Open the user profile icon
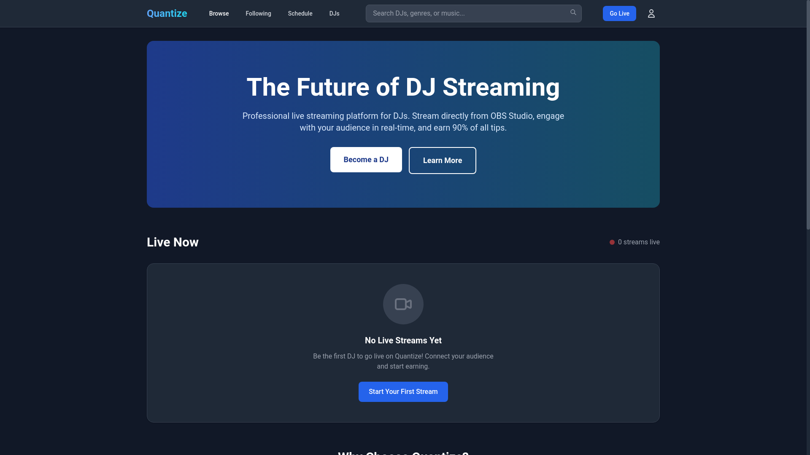 pyautogui.click(x=651, y=13)
